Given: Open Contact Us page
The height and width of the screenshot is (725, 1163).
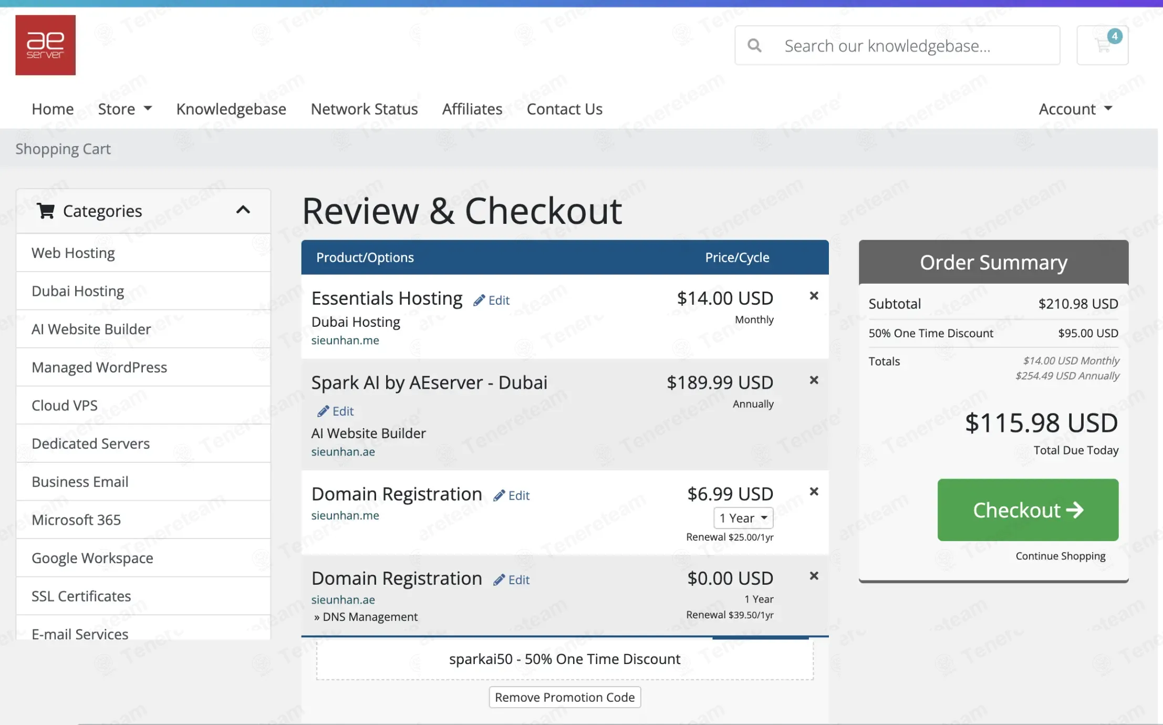Looking at the screenshot, I should pos(564,109).
